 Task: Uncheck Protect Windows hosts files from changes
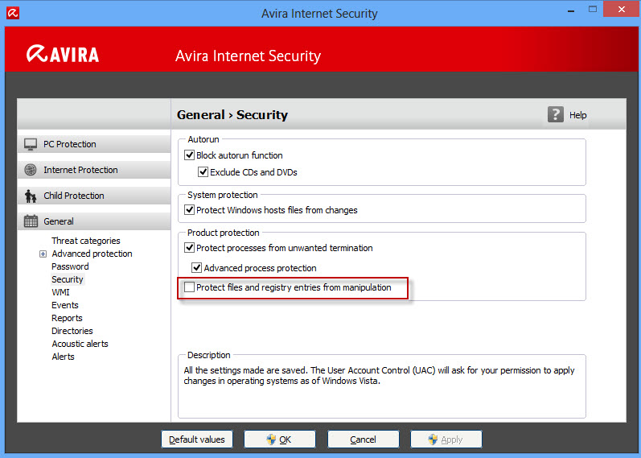click(x=189, y=210)
